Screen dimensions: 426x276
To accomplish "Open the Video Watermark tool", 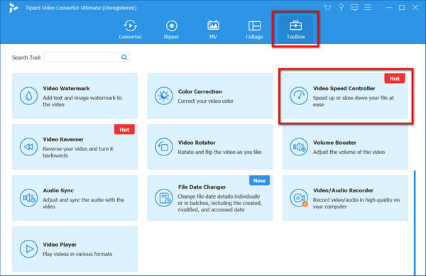I will (75, 96).
